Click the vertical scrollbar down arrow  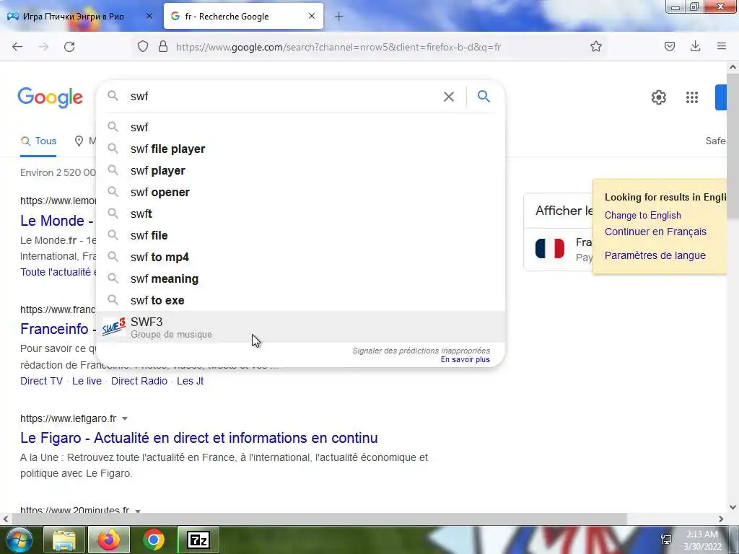(x=733, y=507)
